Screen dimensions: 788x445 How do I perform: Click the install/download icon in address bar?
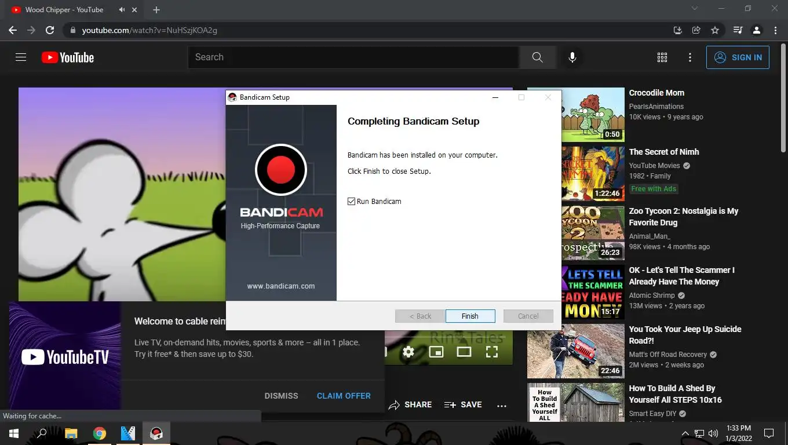(x=677, y=30)
